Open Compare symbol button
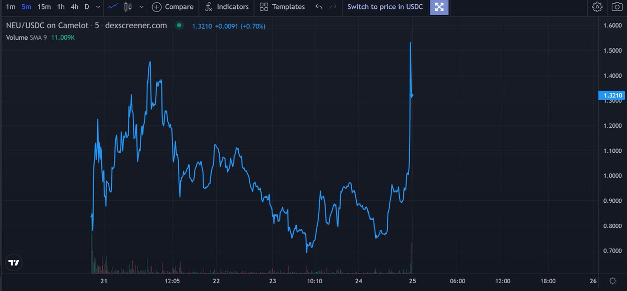Screen dimensions: 627x291 point(172,7)
